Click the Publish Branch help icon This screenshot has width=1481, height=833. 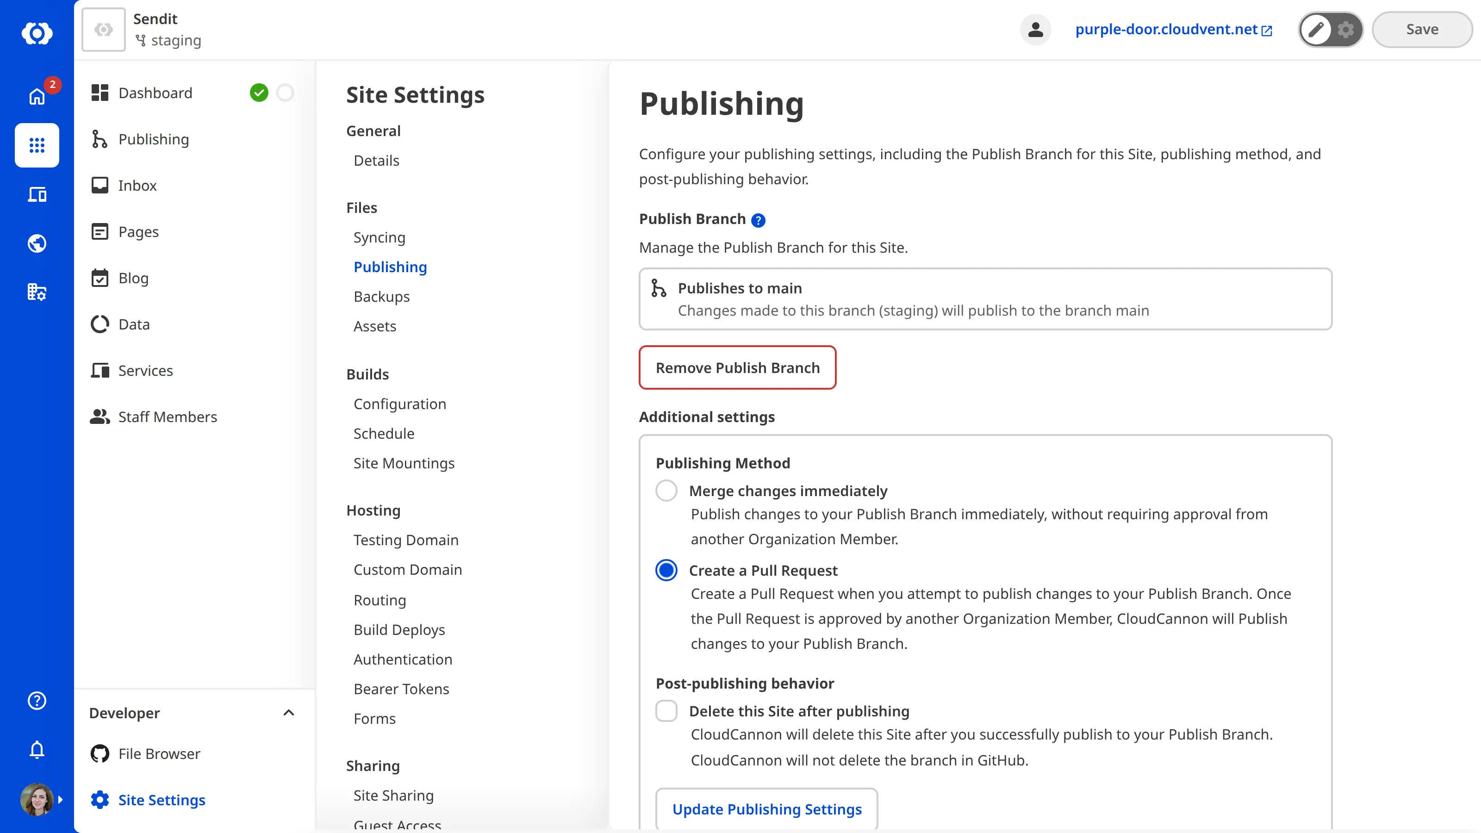(x=759, y=220)
